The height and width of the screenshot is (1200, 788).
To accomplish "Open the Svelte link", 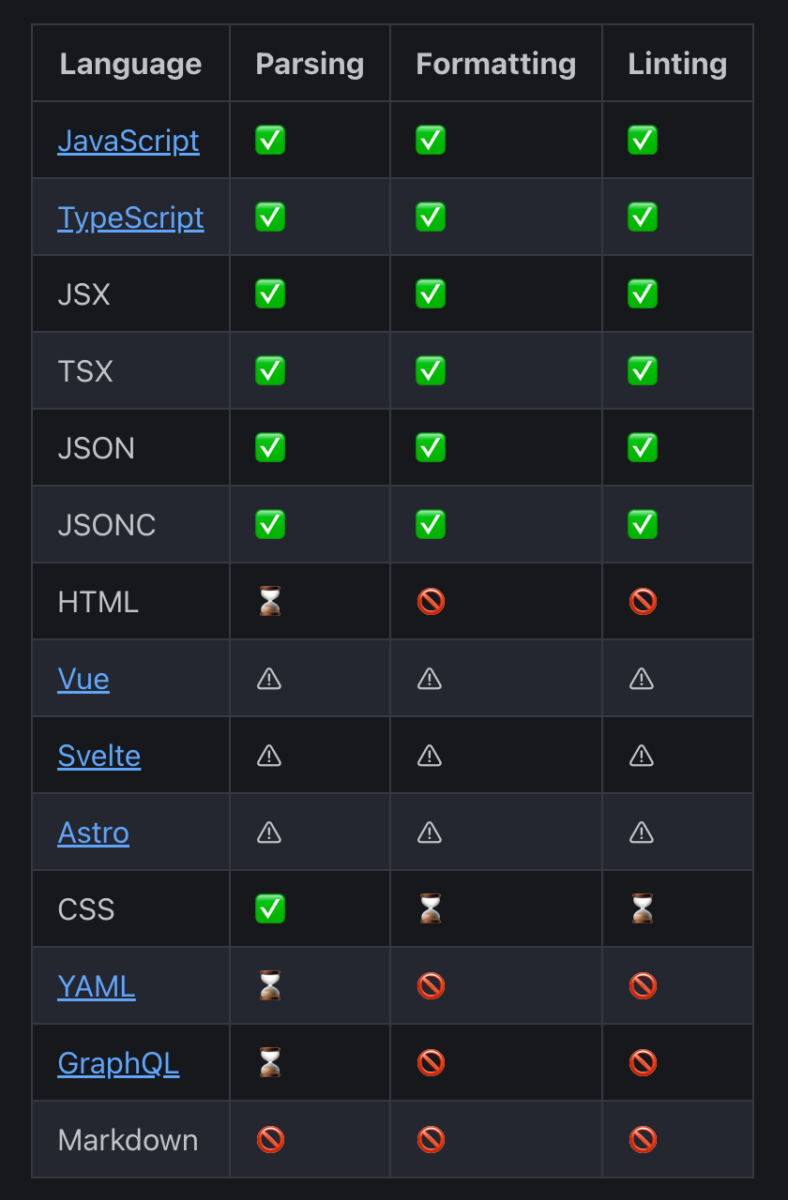I will tap(99, 756).
